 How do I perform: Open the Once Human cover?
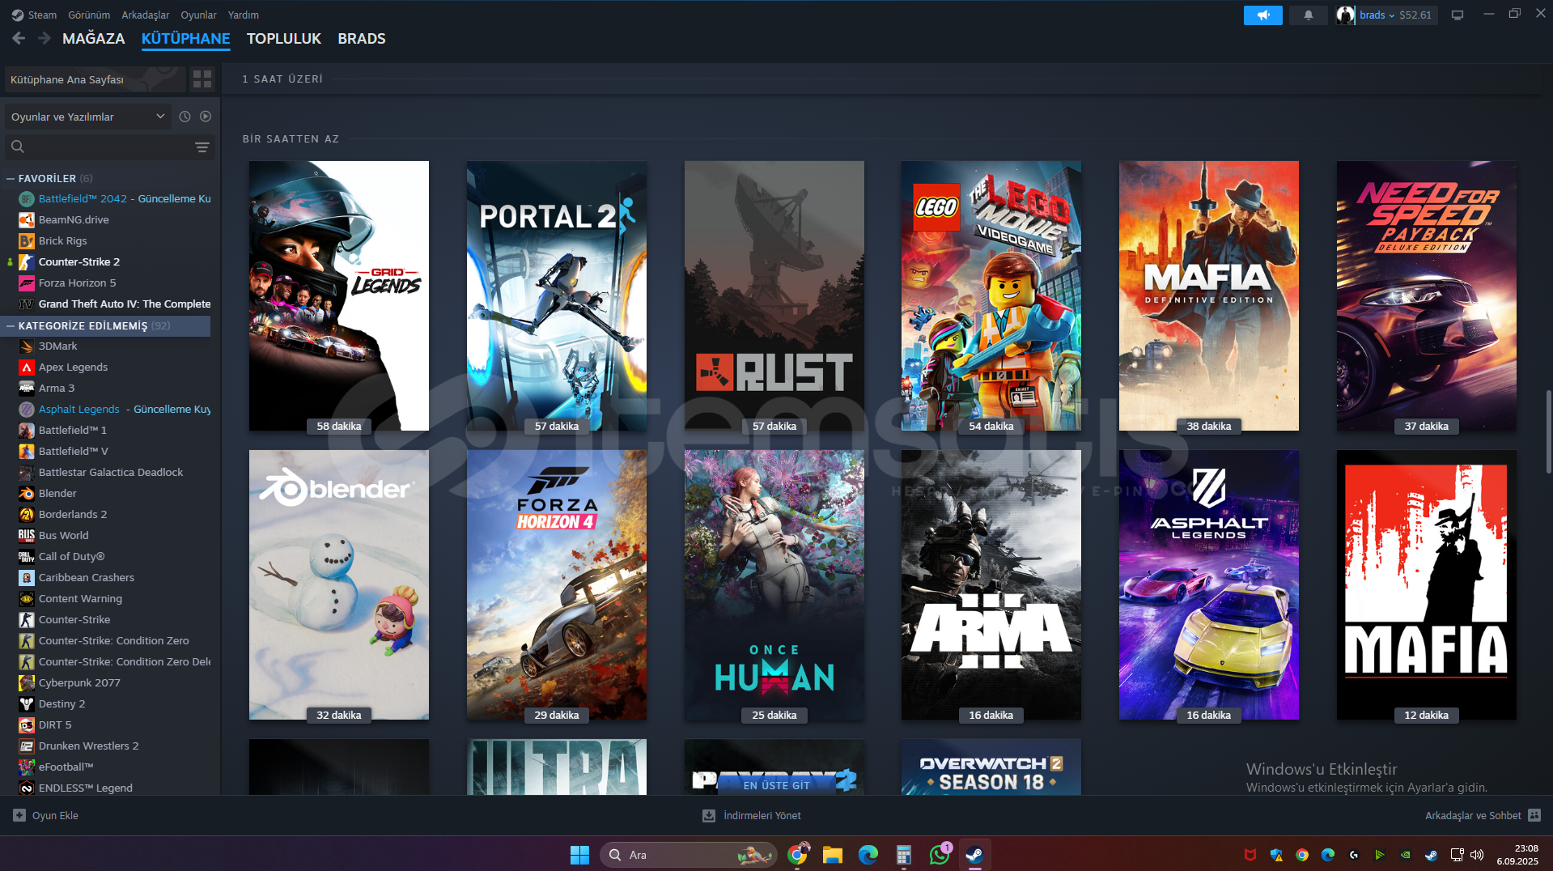pos(774,584)
